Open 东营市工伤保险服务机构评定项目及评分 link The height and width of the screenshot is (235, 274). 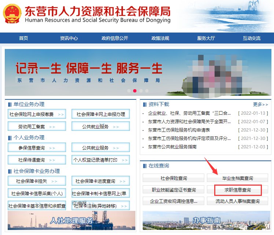coord(189,139)
